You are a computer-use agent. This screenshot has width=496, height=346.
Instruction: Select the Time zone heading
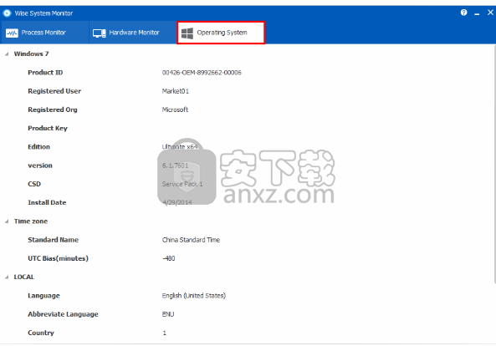tap(31, 221)
